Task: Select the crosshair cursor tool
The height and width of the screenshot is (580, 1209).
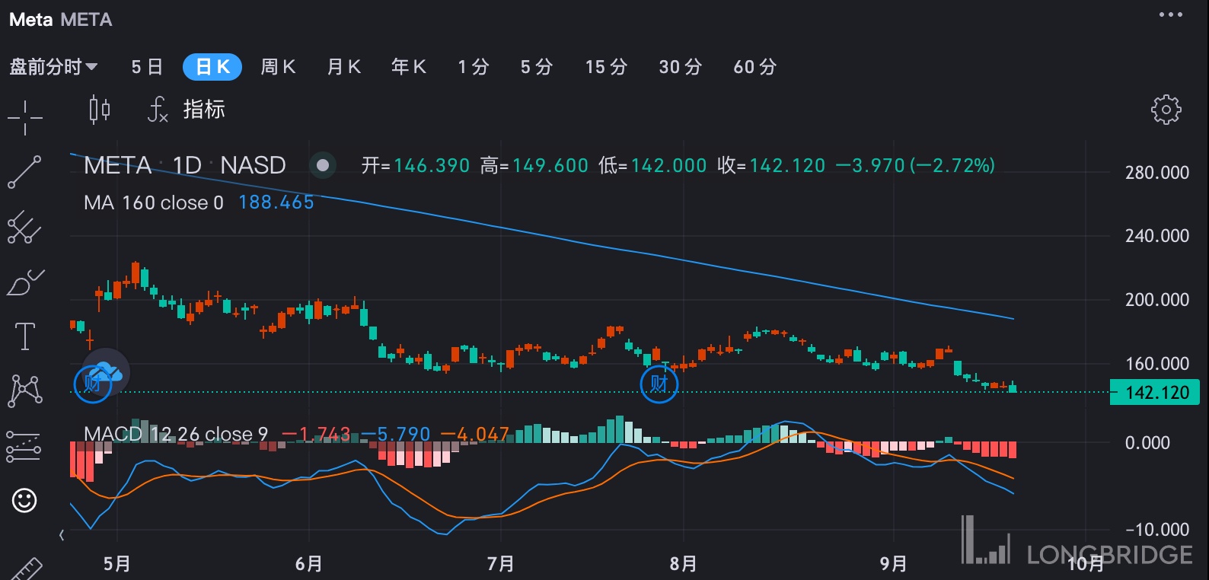Action: [x=25, y=118]
